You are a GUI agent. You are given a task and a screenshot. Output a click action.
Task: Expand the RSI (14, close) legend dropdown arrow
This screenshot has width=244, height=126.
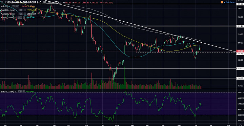[15, 92]
